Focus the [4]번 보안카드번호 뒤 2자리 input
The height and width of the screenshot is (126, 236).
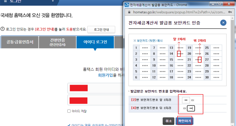(x=191, y=108)
